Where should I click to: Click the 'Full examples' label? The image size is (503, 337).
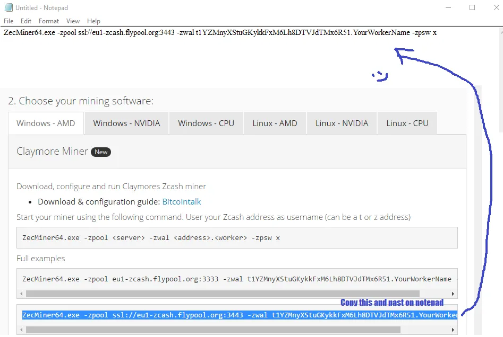click(41, 259)
